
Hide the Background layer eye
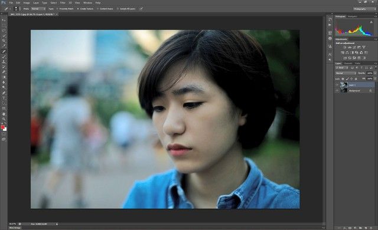tap(337, 90)
